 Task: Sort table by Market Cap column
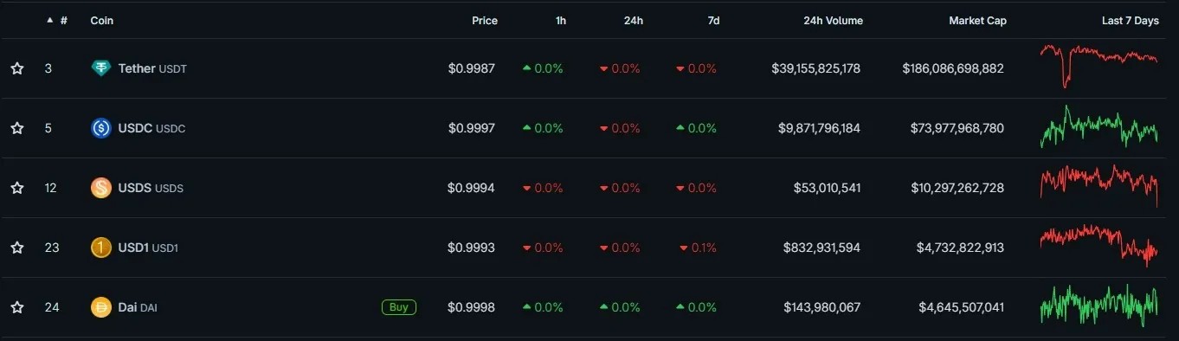(x=977, y=21)
